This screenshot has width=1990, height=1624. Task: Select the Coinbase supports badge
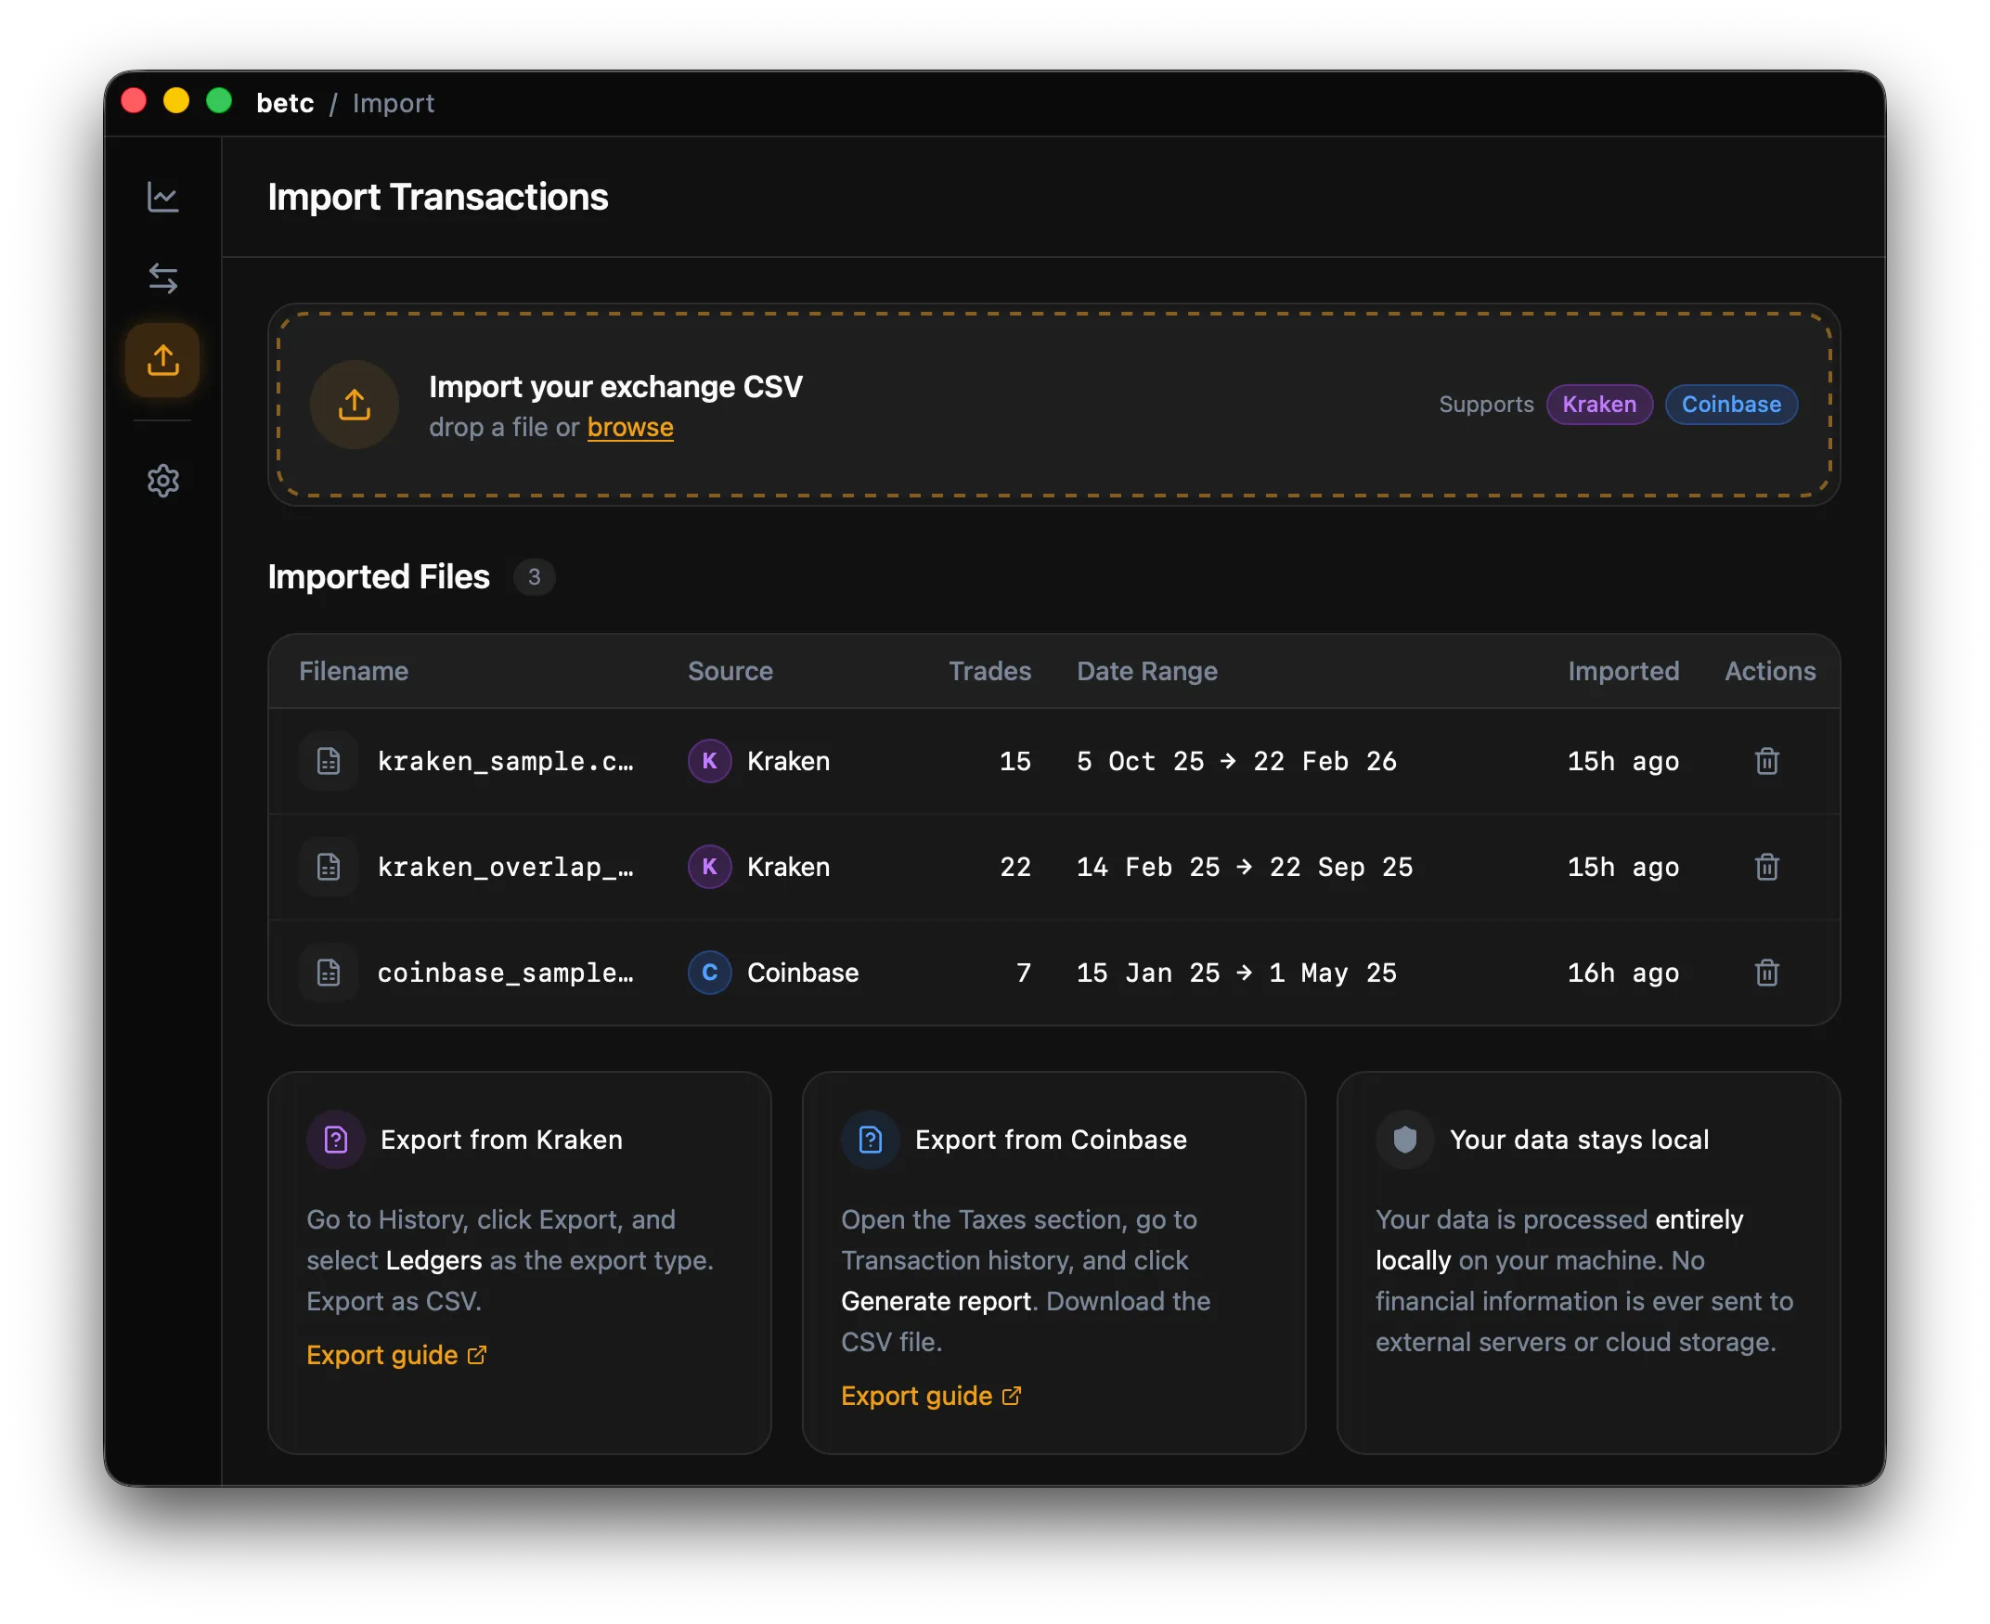(1731, 404)
